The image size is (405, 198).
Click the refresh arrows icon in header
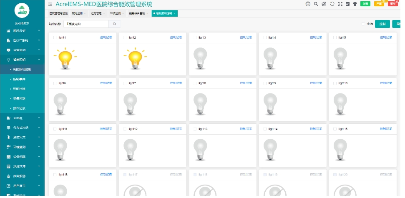click(332, 4)
